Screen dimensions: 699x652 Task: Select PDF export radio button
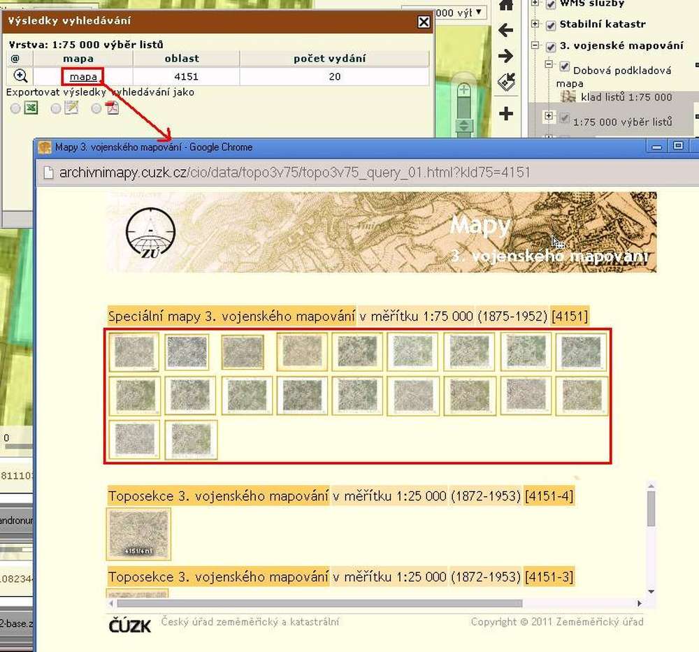coord(96,108)
